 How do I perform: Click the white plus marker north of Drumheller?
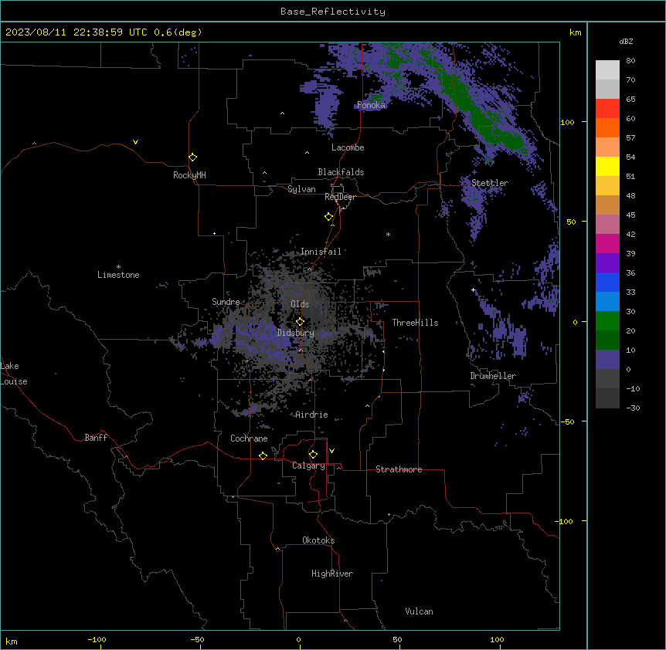[x=473, y=290]
